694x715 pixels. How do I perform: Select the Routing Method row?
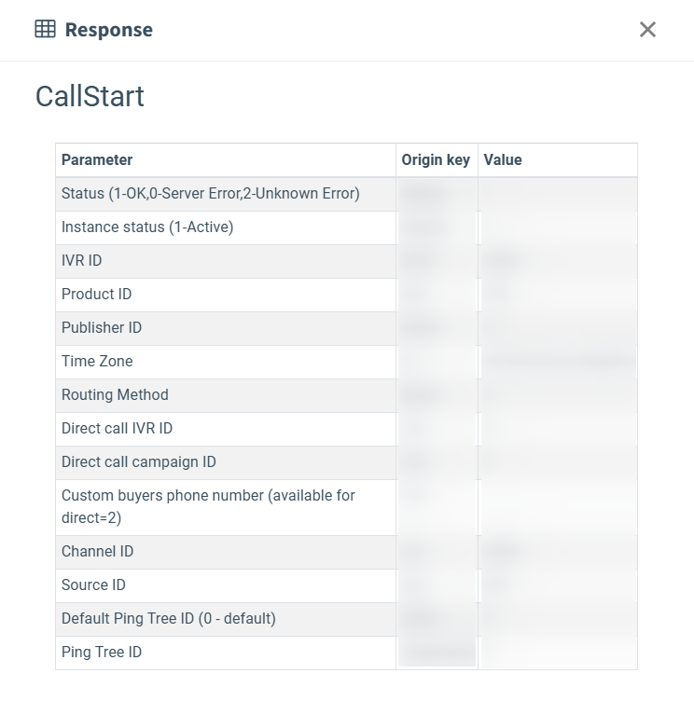(115, 395)
